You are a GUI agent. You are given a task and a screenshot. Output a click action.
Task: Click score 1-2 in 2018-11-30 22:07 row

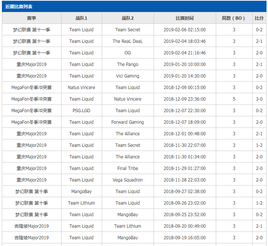pos(259,145)
